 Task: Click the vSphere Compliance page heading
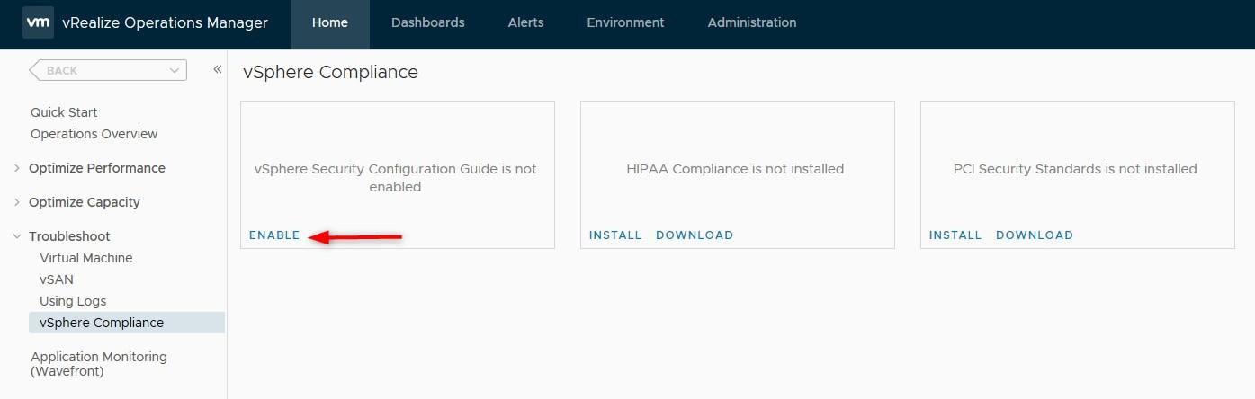click(330, 72)
